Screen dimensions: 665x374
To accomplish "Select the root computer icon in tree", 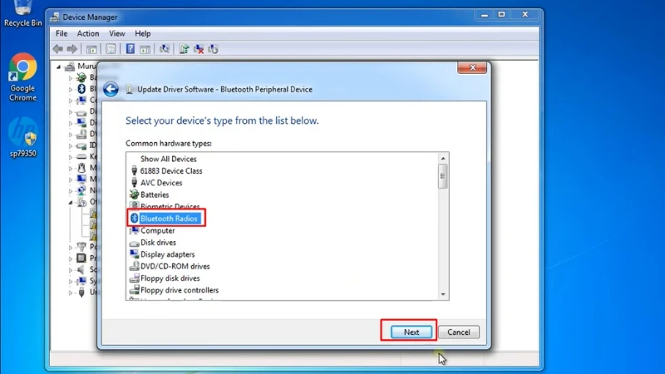I will pyautogui.click(x=70, y=66).
